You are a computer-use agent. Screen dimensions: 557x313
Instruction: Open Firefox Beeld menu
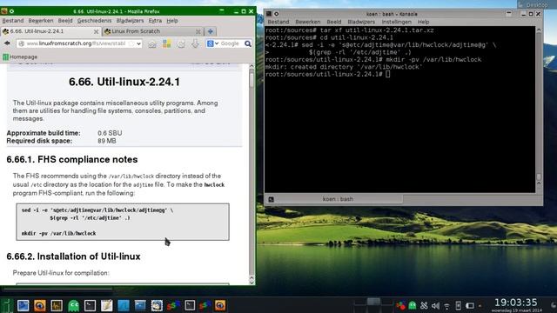point(65,21)
